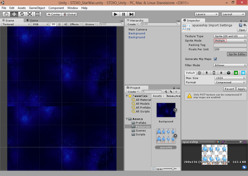This screenshot has width=248, height=176.
Task: Open the Textured draw mode dropdown
Action: pos(16,24)
